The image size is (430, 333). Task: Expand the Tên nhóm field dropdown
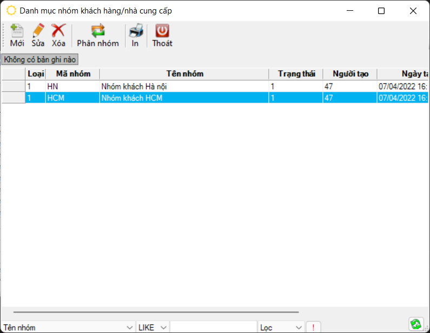click(x=130, y=328)
